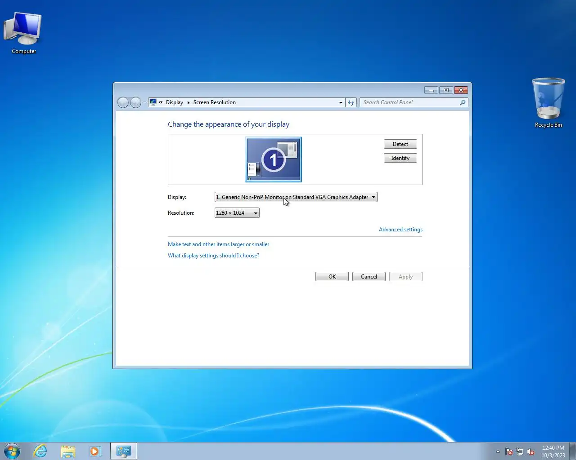Click the search magnifier icon
This screenshot has width=576, height=460.
coord(463,102)
